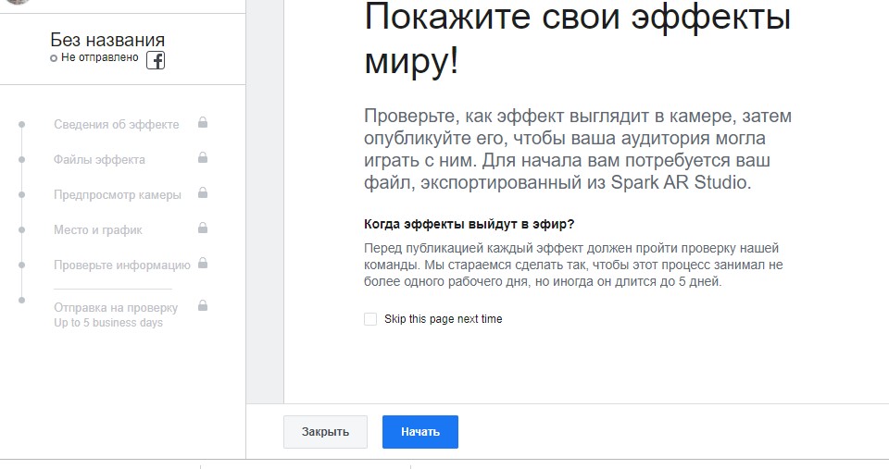Click the Facebook platform icon under the title
This screenshot has width=889, height=469.
(156, 61)
